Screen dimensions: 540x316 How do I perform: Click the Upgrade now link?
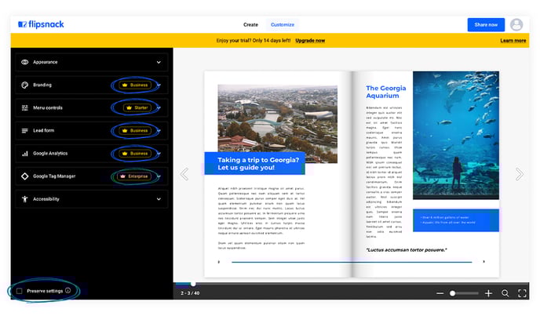310,41
